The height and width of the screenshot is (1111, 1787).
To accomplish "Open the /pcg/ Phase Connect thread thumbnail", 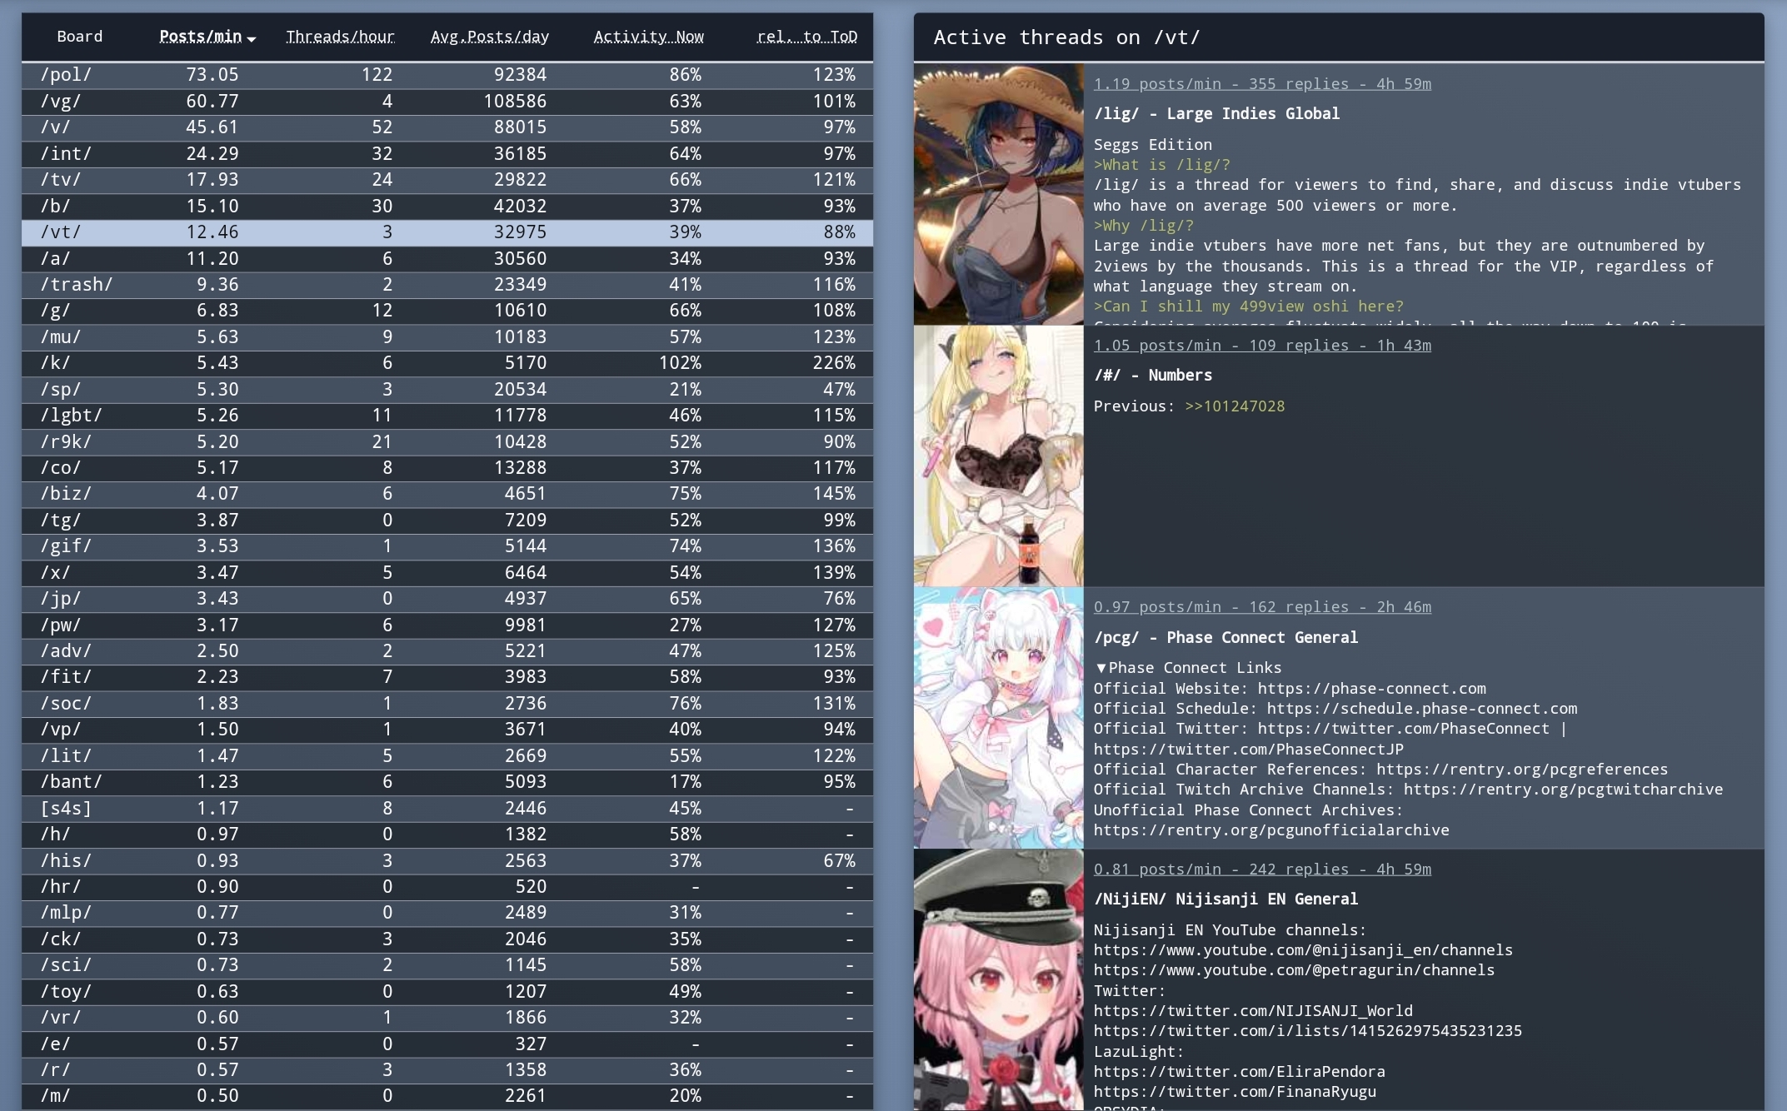I will 998,718.
